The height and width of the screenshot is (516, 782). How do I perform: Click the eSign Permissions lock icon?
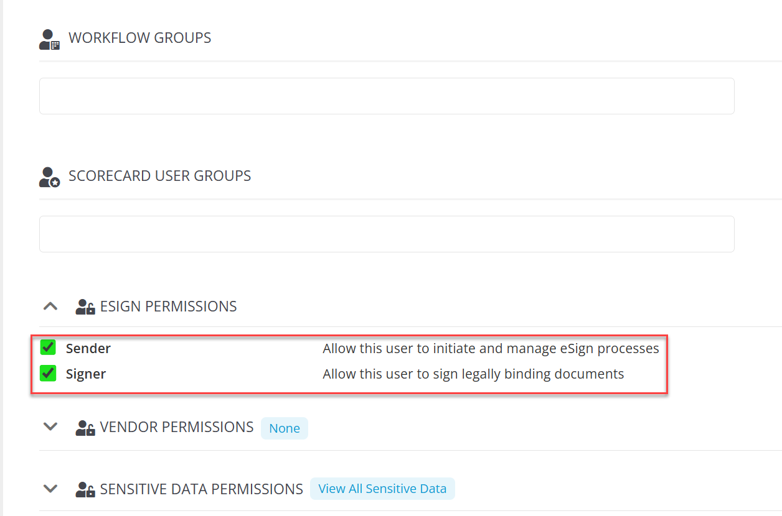tap(85, 306)
